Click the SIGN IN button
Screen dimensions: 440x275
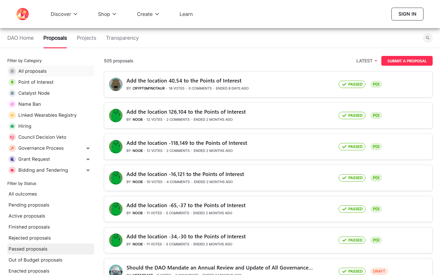click(x=407, y=14)
